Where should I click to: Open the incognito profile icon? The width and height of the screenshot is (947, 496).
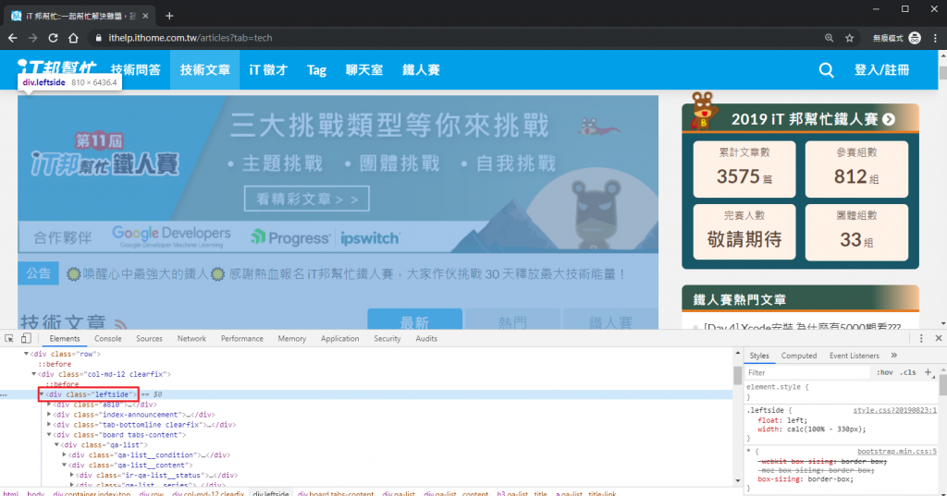[x=915, y=38]
